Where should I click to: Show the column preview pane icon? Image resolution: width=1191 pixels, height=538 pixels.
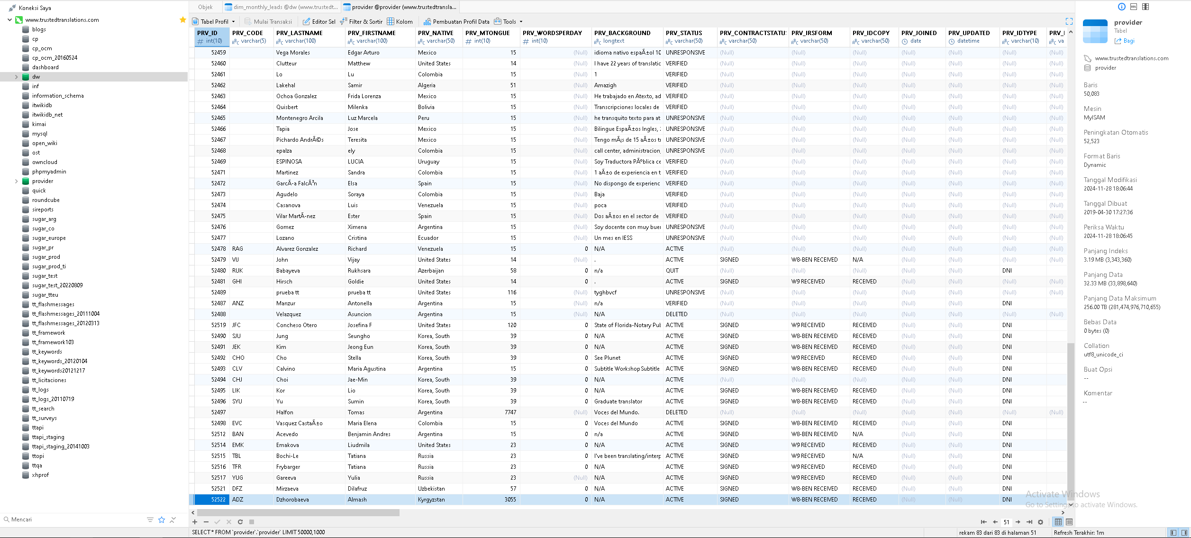click(x=1146, y=7)
